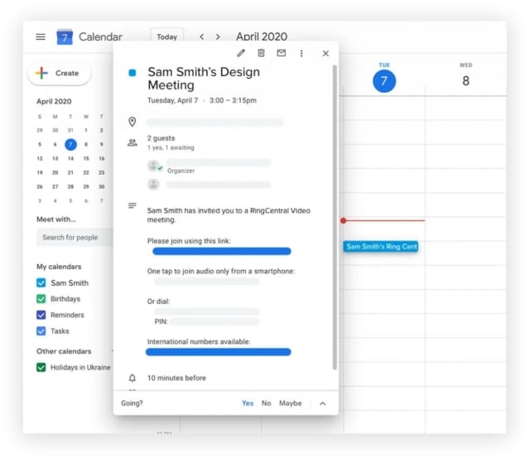
Task: Uncheck the Birthdays calendar
Action: (x=41, y=299)
